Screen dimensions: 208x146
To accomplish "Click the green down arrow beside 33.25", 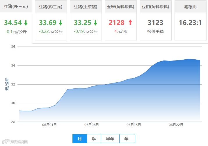I will tap(95, 23).
